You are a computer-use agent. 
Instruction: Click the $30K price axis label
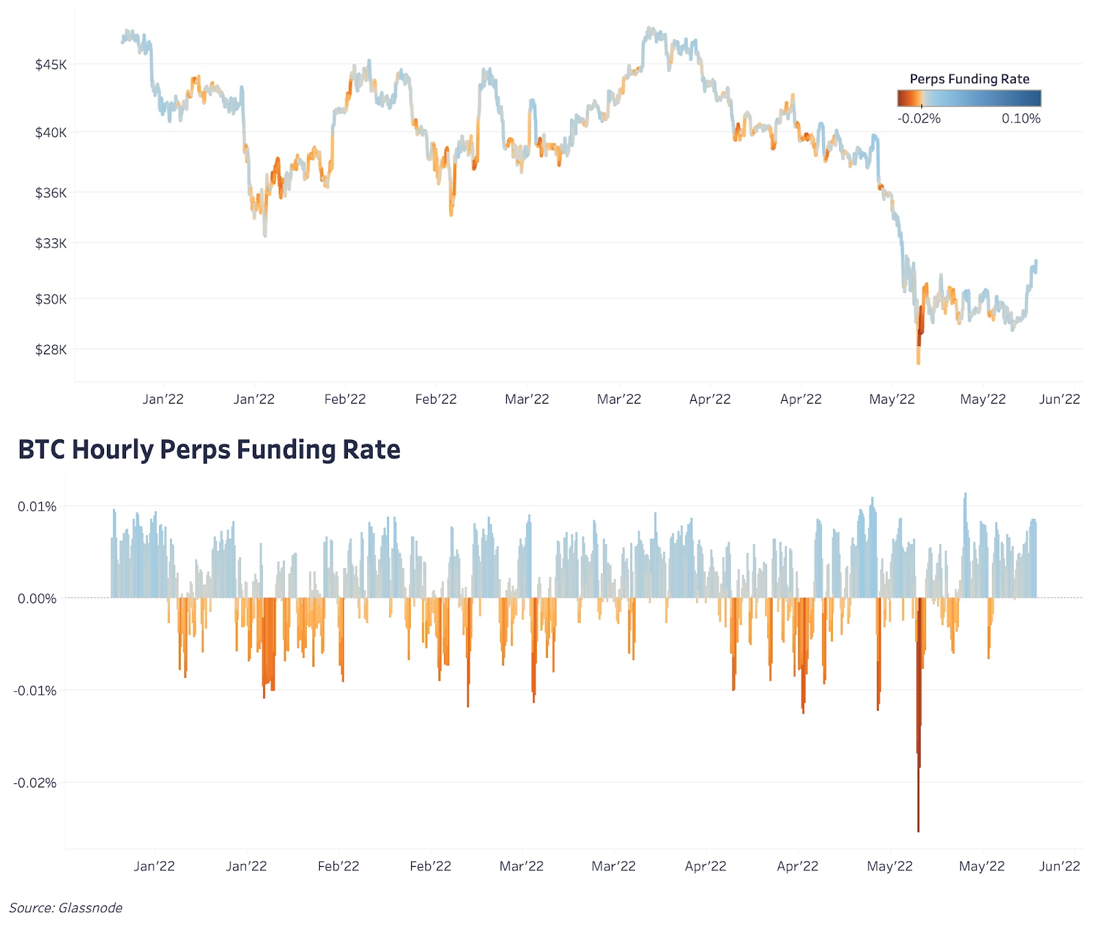[51, 299]
